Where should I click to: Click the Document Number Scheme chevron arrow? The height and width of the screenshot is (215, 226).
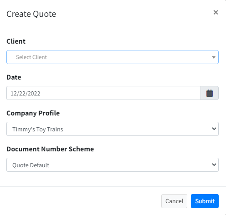(x=214, y=165)
